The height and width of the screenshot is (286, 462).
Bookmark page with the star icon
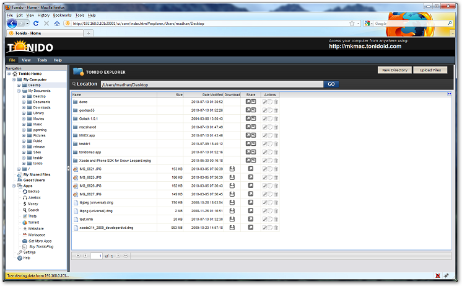[x=352, y=24]
